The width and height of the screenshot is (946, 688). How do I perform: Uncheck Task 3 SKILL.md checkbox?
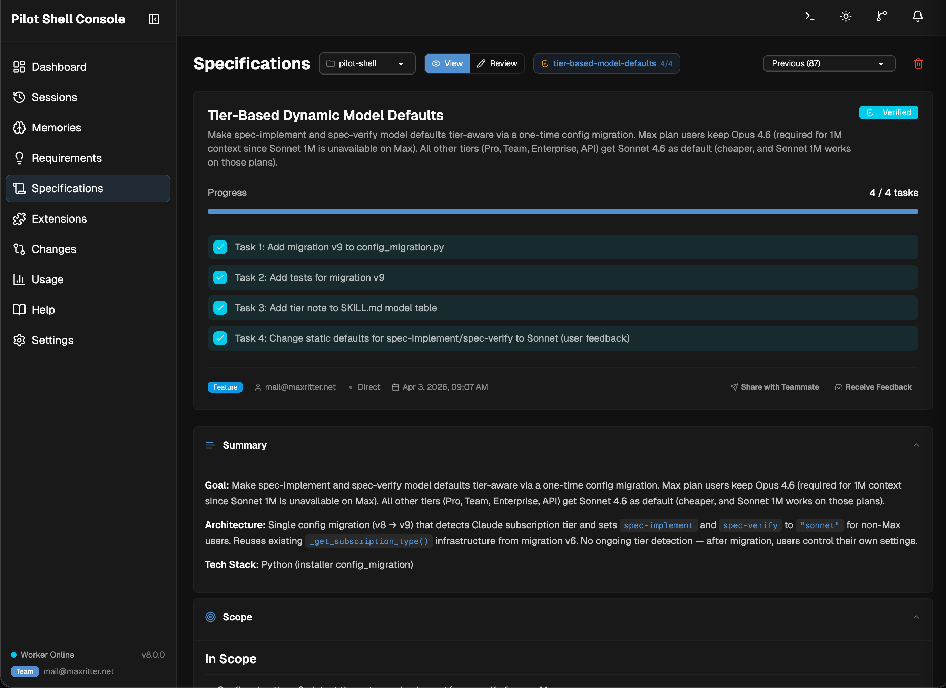(220, 308)
